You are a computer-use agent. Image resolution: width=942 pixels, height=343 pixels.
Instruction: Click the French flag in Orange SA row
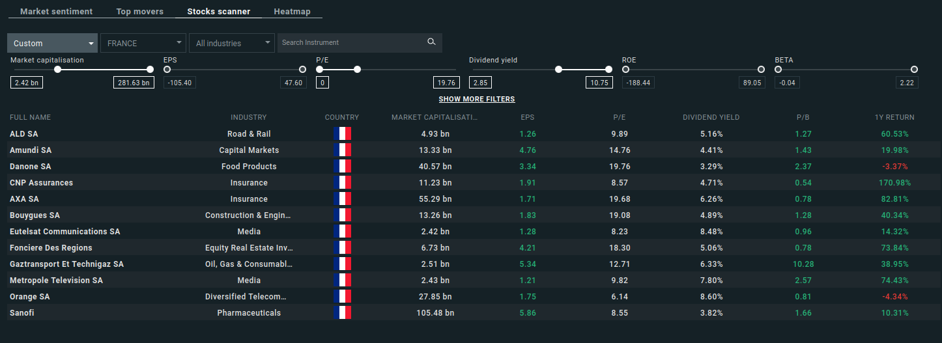point(342,297)
